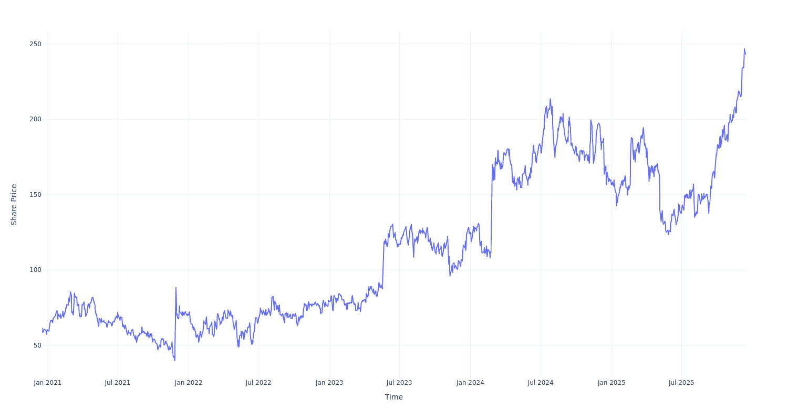This screenshot has width=788, height=420.
Task: Click the 'Jul 2022' x-axis tick label
Action: (x=258, y=383)
